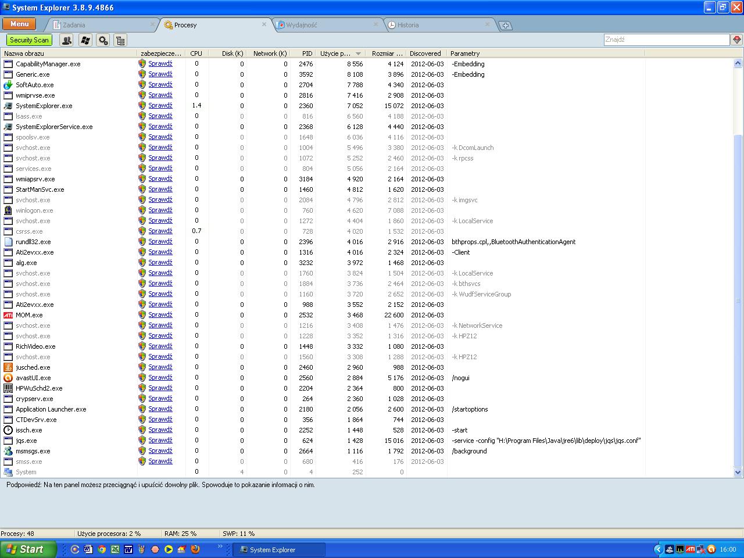The image size is (744, 558).
Task: Launch Google Chrome from quick launch
Action: (x=101, y=549)
